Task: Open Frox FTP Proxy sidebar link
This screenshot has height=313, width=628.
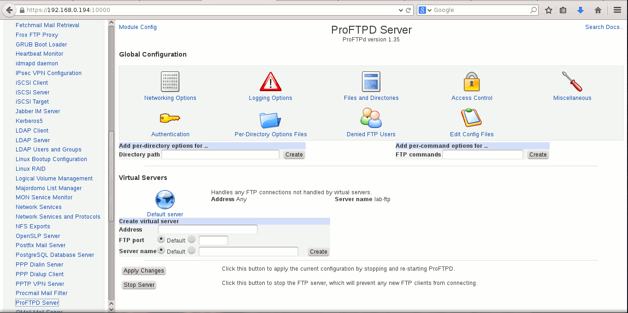Action: tap(37, 35)
